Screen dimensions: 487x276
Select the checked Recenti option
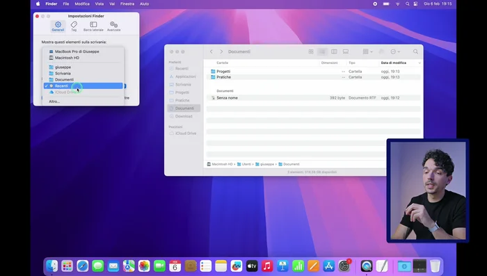[83, 86]
